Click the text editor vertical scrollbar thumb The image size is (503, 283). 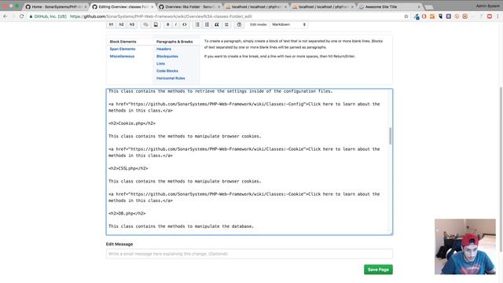(x=390, y=136)
